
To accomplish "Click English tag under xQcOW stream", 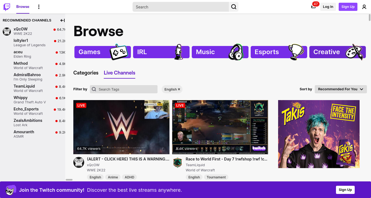I will click(95, 177).
